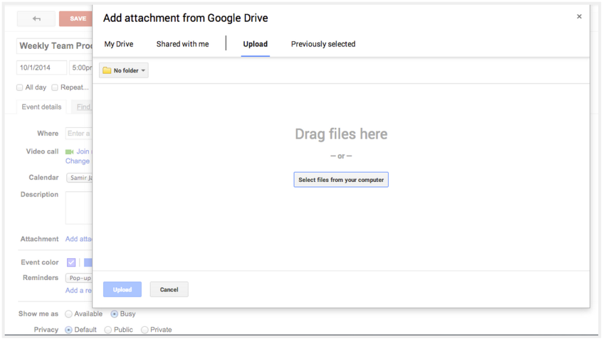603x339 pixels.
Task: Open the Calendar selector dropdown
Action: 79,178
